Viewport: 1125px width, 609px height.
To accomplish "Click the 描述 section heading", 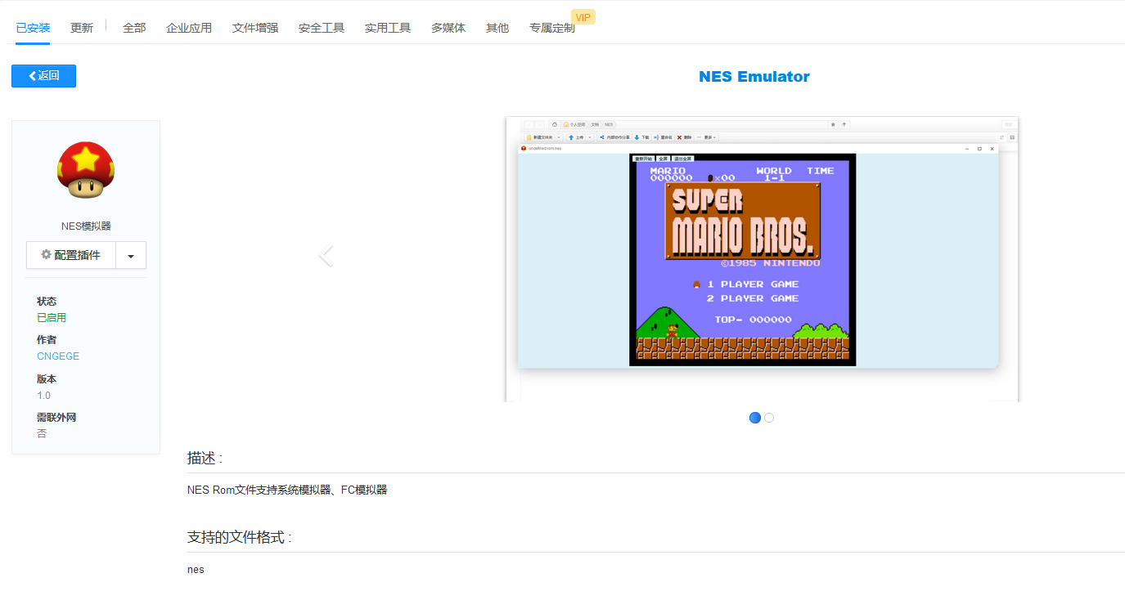I will pos(205,458).
